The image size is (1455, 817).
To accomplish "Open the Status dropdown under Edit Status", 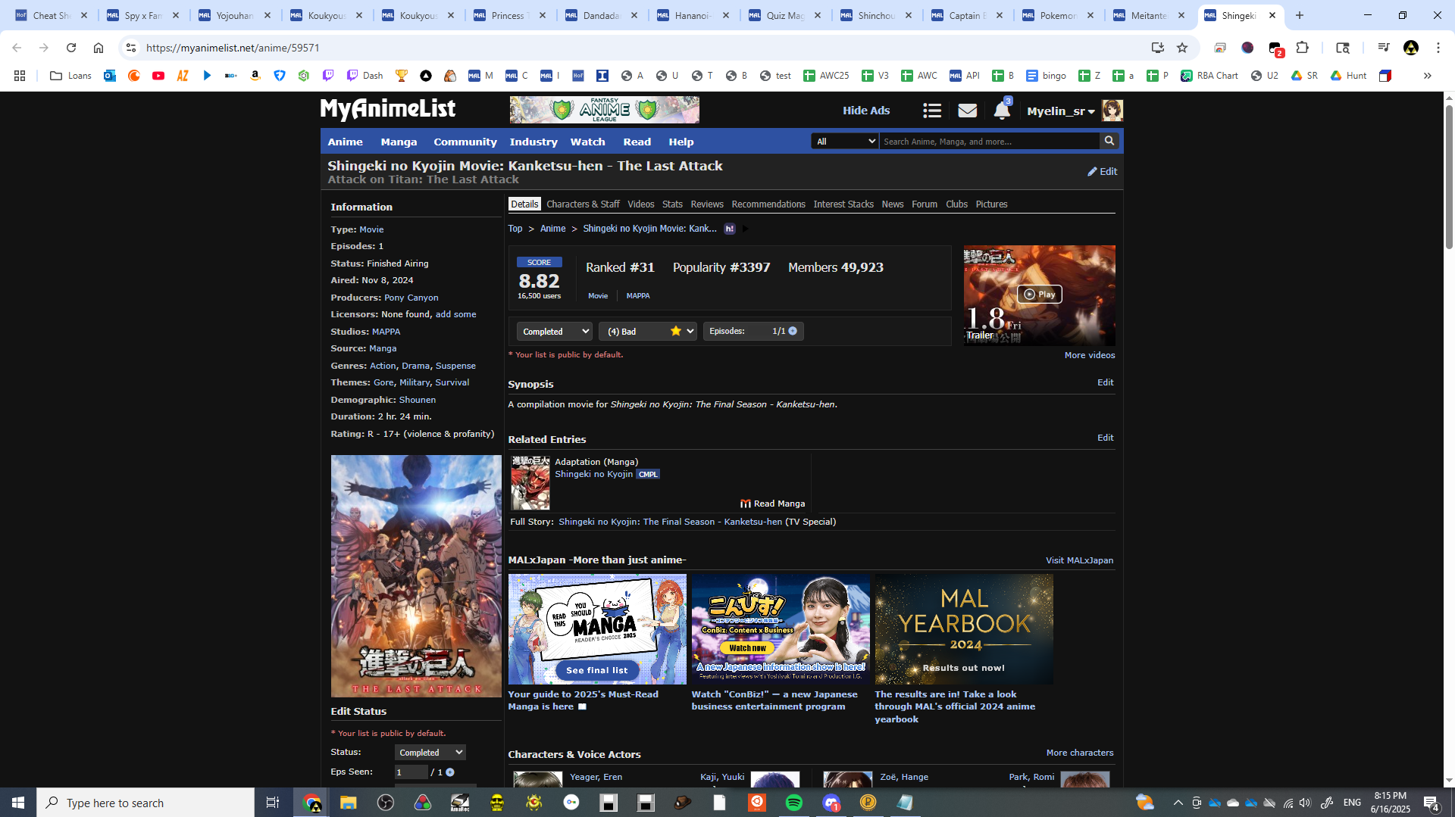I will 430,753.
